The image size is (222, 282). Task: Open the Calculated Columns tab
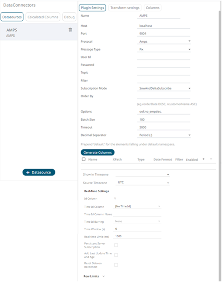(43, 17)
